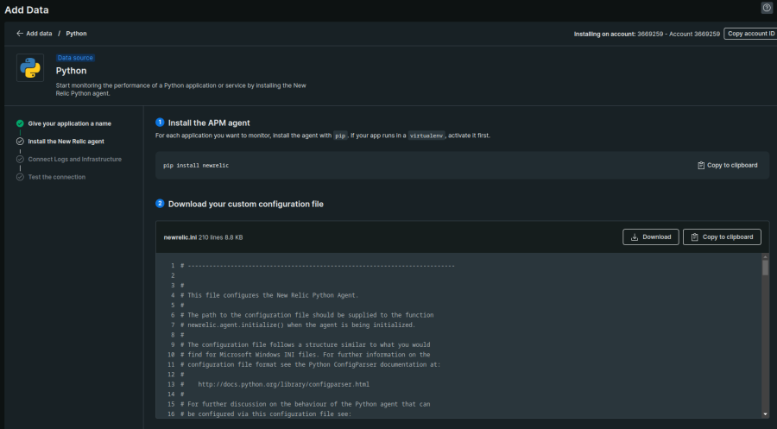Click the inline virtualenv code snippet
The image size is (777, 429).
coord(426,136)
